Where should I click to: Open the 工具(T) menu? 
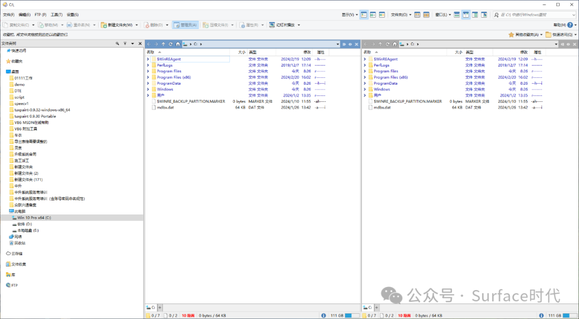[56, 14]
